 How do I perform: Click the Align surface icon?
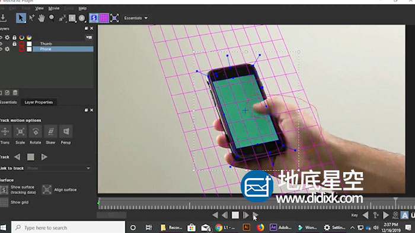click(x=47, y=189)
